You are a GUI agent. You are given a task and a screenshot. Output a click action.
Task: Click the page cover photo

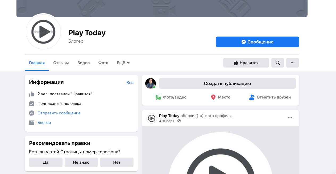pyautogui.click(x=162, y=8)
